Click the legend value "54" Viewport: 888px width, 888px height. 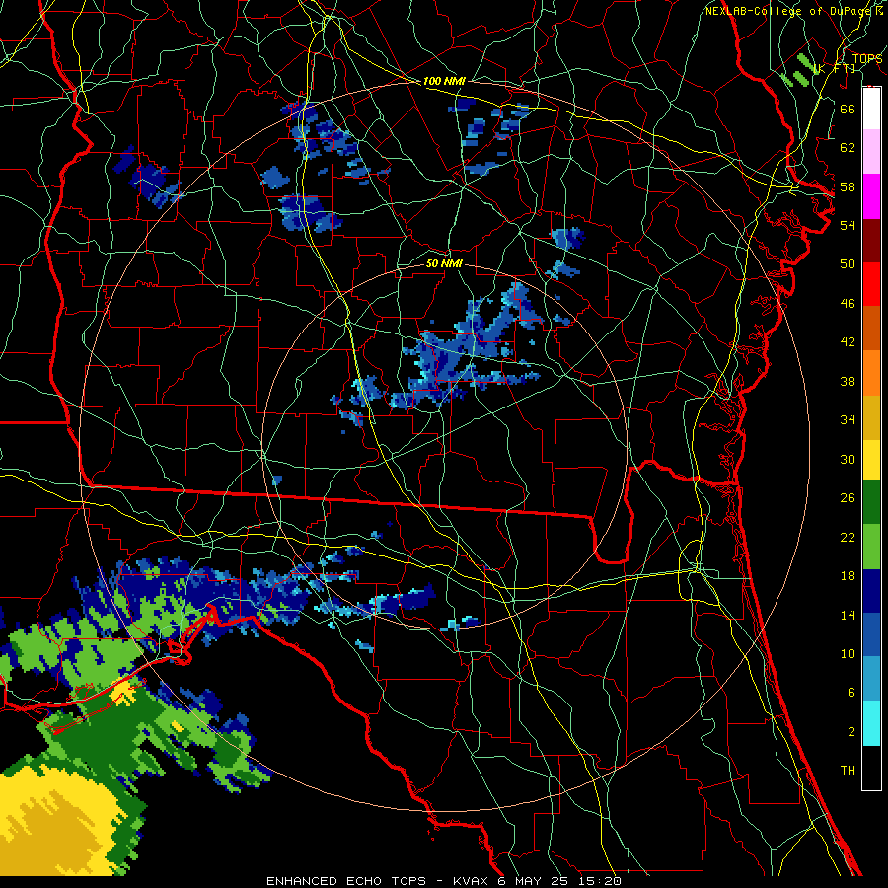pos(848,225)
